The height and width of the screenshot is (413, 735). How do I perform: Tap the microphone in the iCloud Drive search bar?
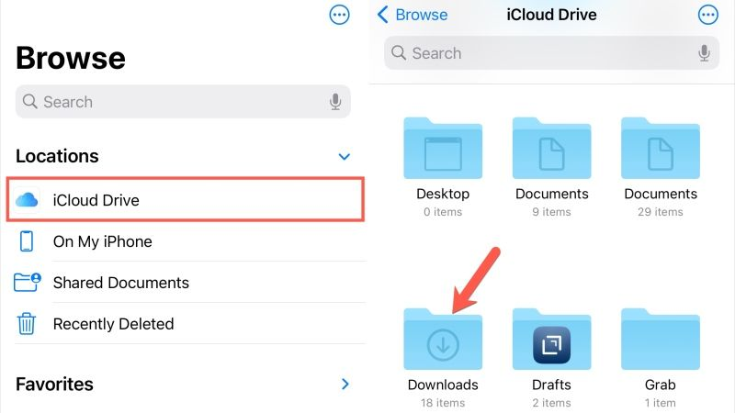coord(704,53)
